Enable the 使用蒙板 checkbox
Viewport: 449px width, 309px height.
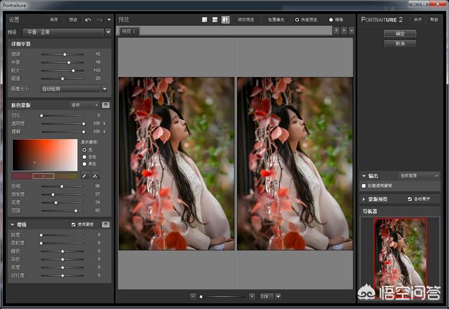(74, 224)
